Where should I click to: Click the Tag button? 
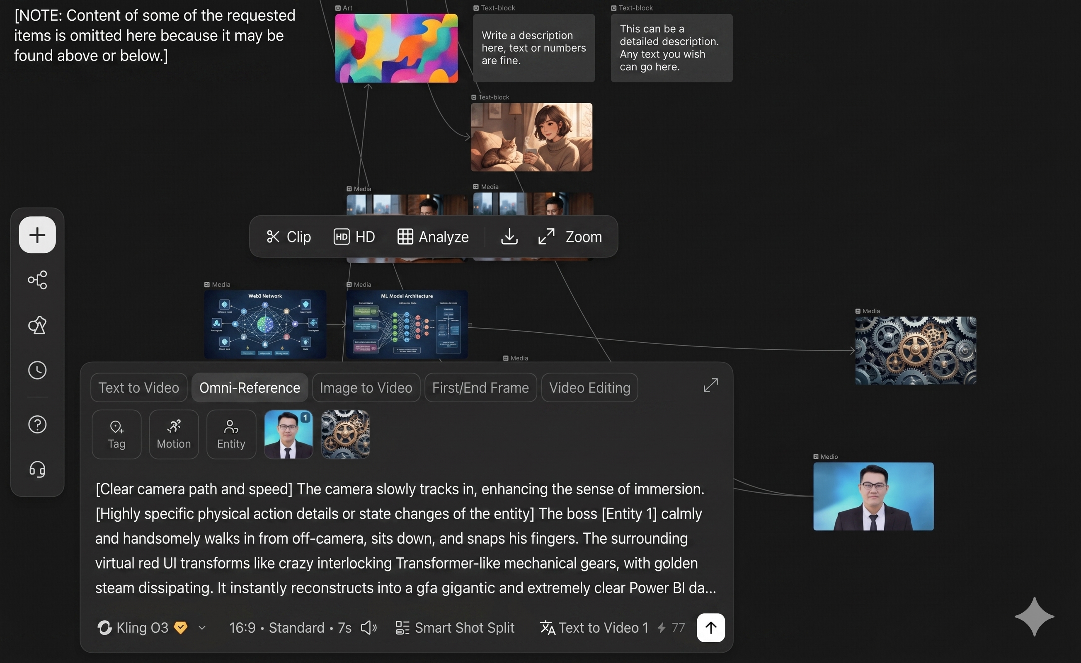(x=117, y=434)
